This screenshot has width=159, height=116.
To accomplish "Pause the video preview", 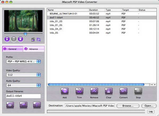I will 14,39.
